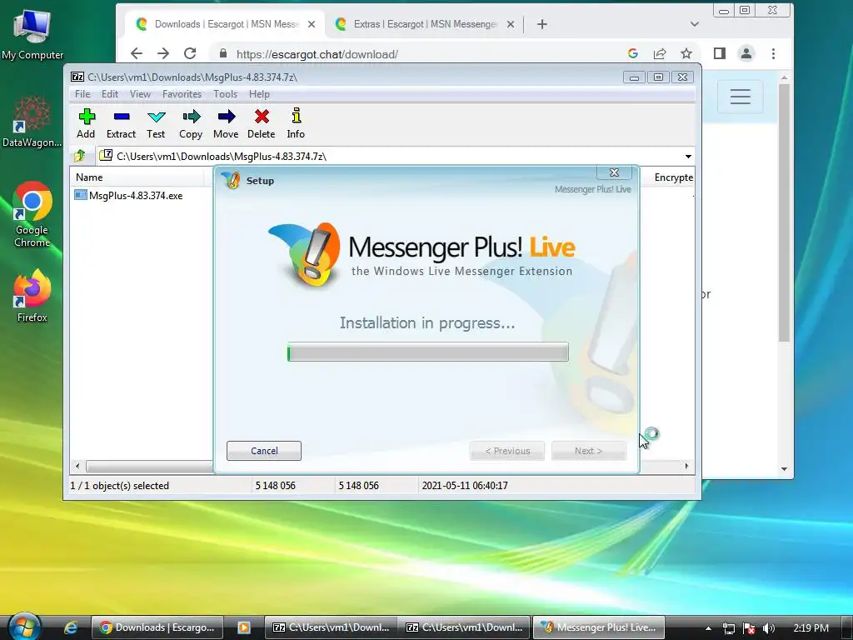Click the Copy icon in 7-Zip toolbar
The width and height of the screenshot is (853, 640).
point(191,117)
